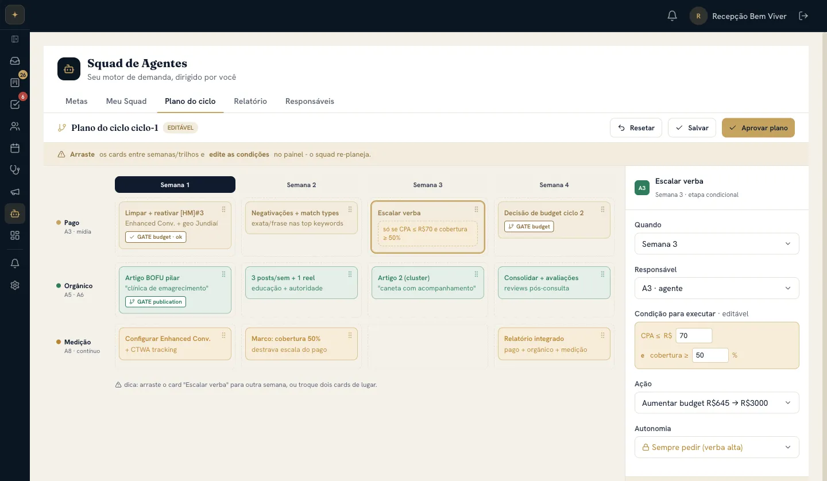Click the cobertura field showing 50
This screenshot has width=827, height=481.
pyautogui.click(x=710, y=355)
